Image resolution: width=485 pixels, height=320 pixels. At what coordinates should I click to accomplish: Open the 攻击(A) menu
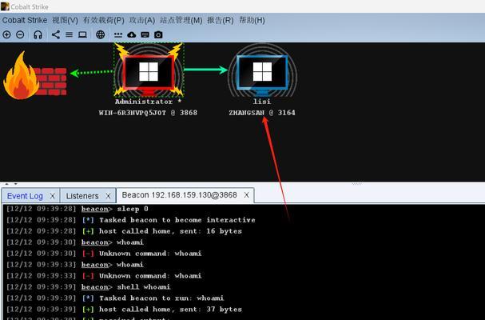[x=142, y=21]
